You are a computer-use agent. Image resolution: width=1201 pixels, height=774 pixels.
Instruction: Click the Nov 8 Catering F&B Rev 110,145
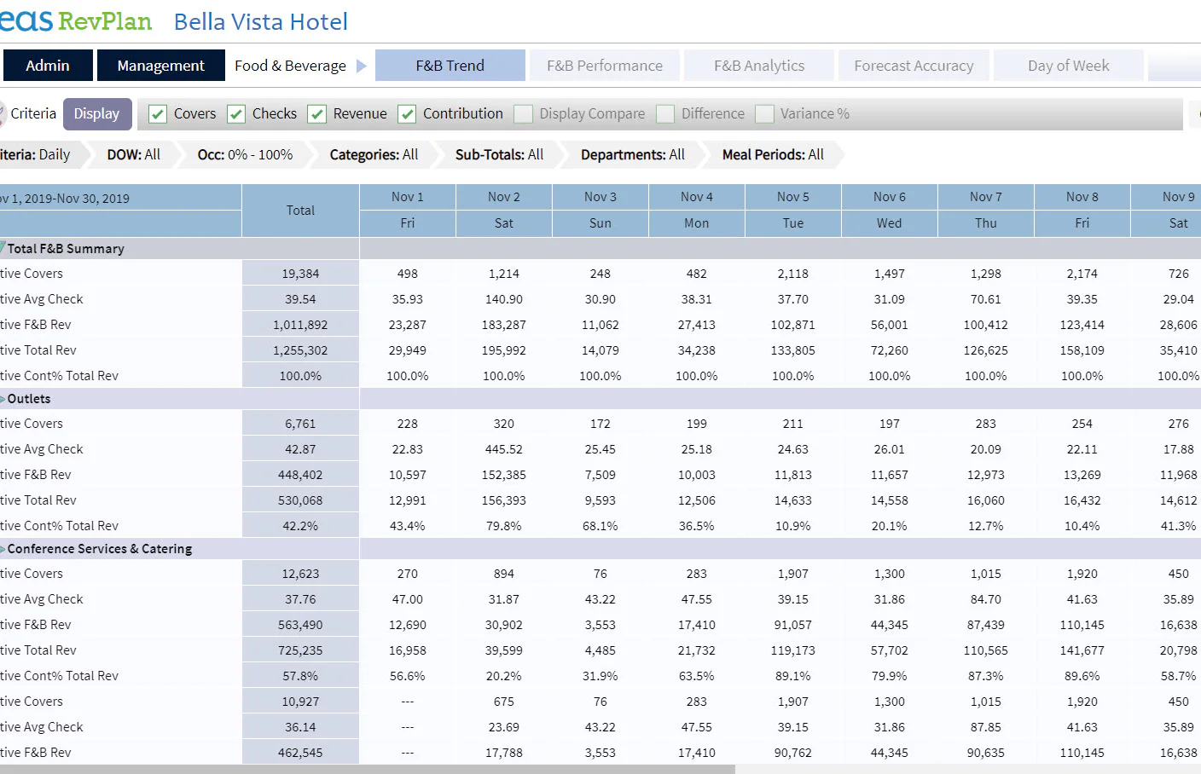coord(1082,625)
